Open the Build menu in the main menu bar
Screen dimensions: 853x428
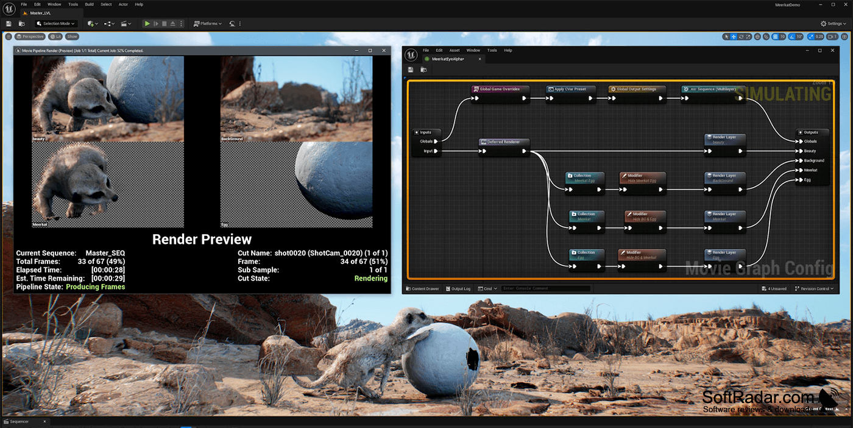(x=90, y=4)
